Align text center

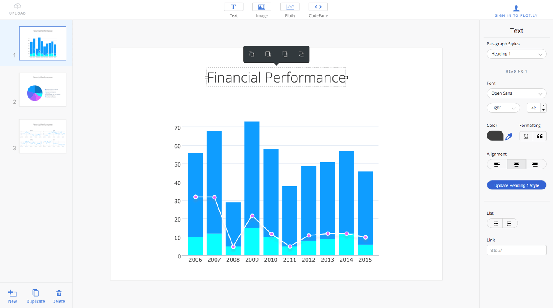tap(516, 164)
